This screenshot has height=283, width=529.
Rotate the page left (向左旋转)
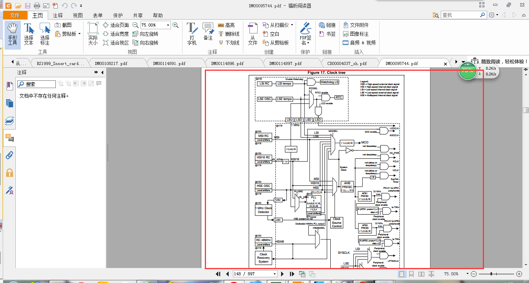[146, 34]
